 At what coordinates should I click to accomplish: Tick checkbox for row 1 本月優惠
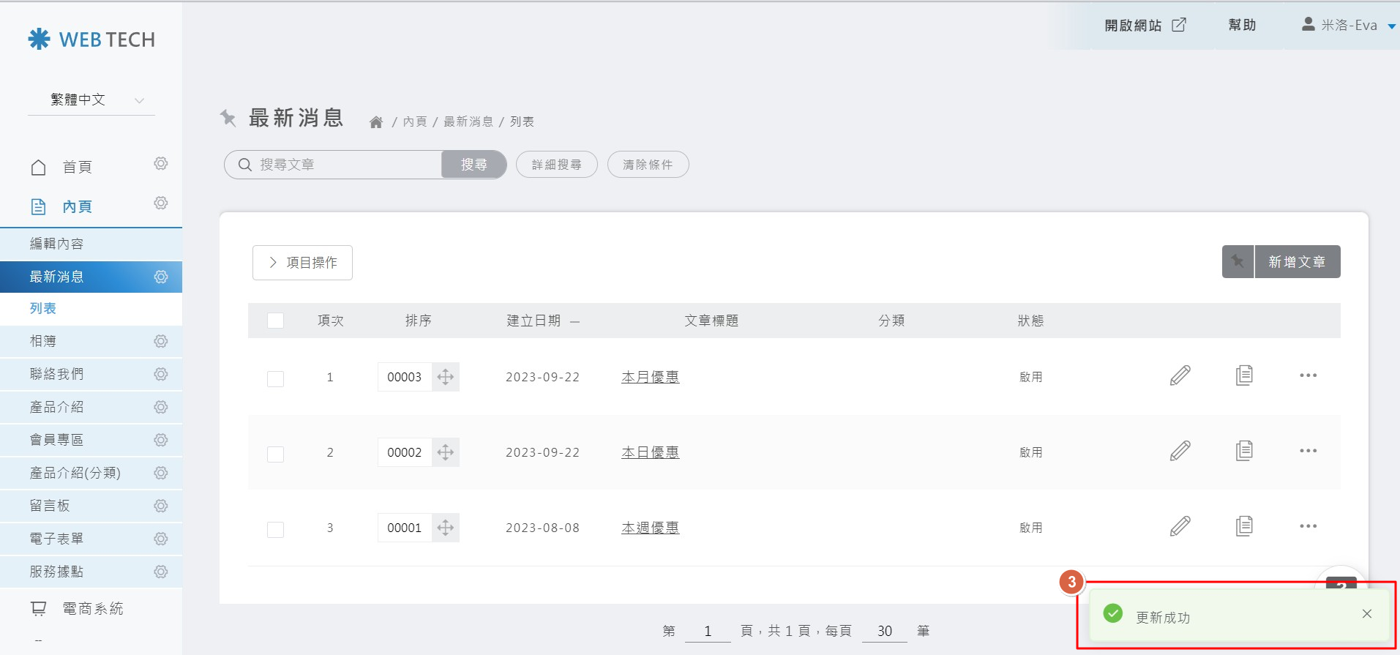[275, 378]
